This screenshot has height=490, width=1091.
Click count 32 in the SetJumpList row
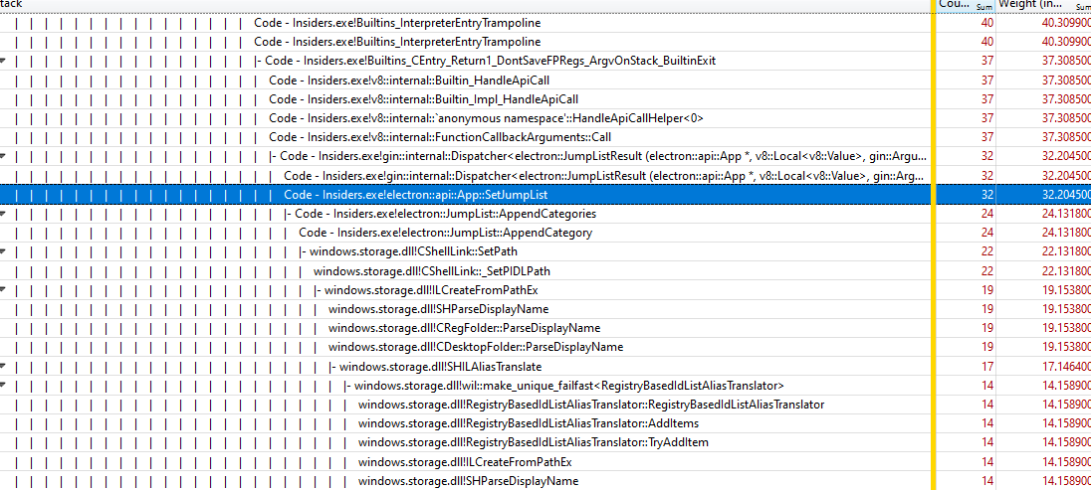(986, 195)
